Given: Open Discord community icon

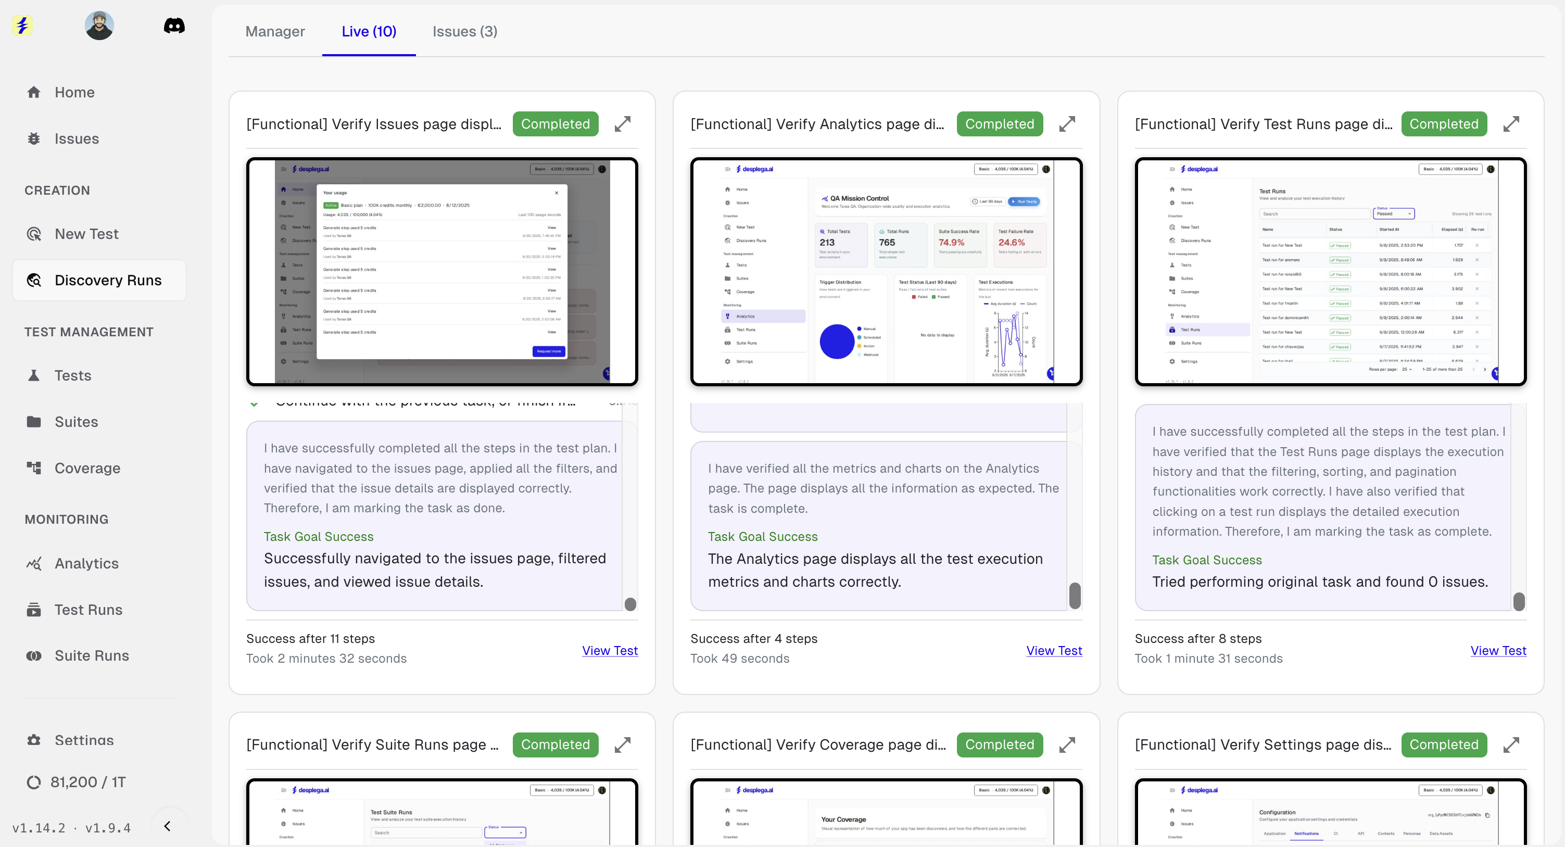Looking at the screenshot, I should pos(174,26).
